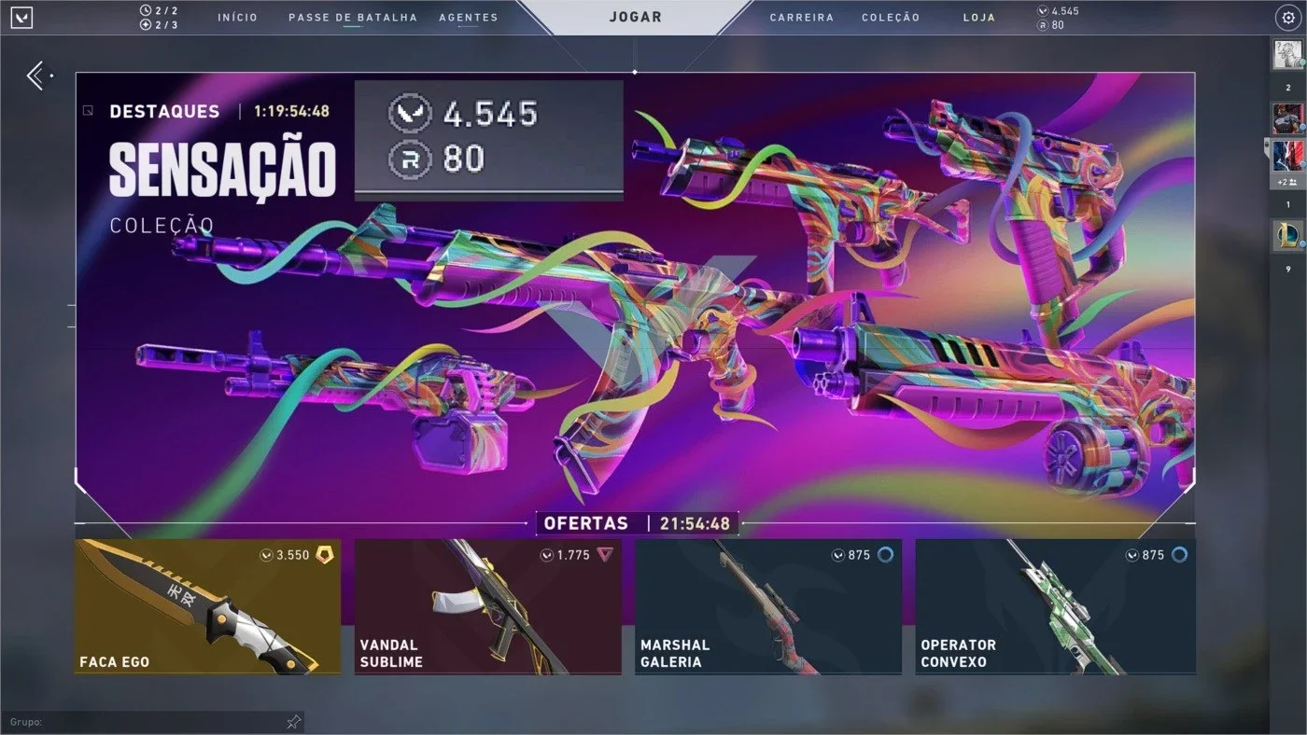Click the featured timer 1:19:54:48
Image resolution: width=1307 pixels, height=735 pixels.
tap(291, 111)
